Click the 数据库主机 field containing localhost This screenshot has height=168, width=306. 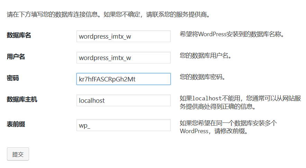124,100
